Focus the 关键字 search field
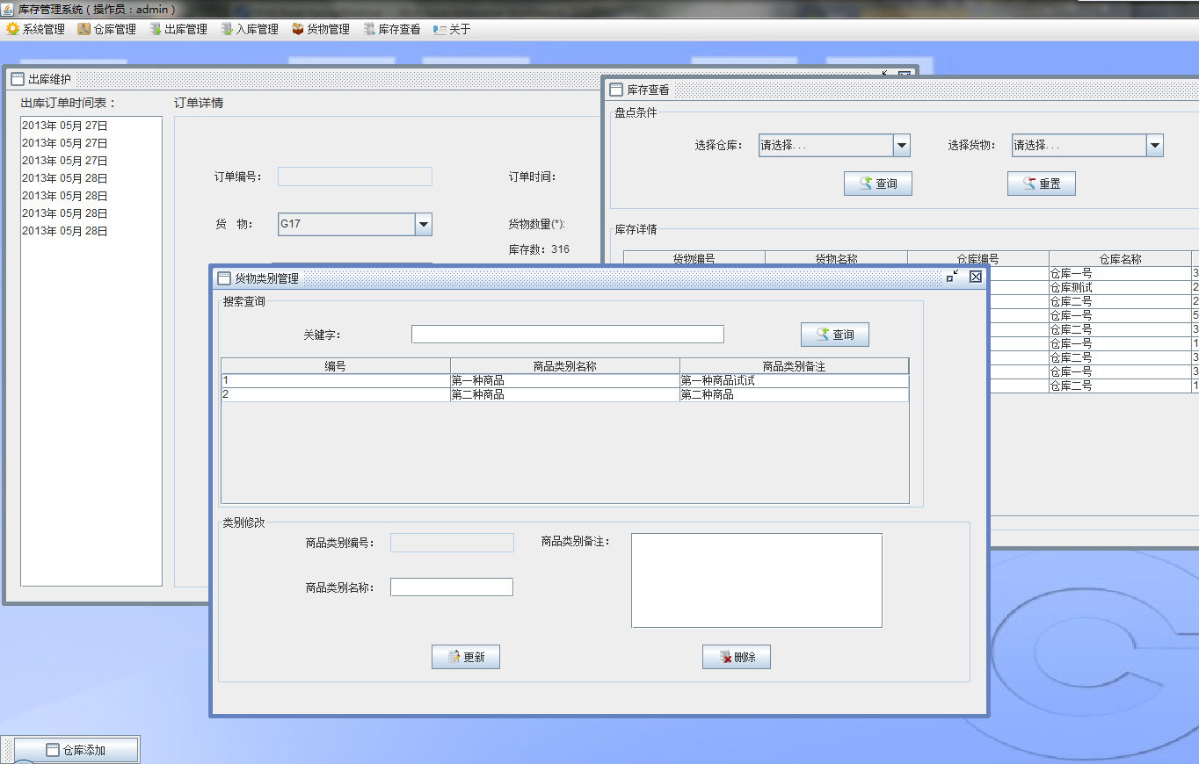 567,335
